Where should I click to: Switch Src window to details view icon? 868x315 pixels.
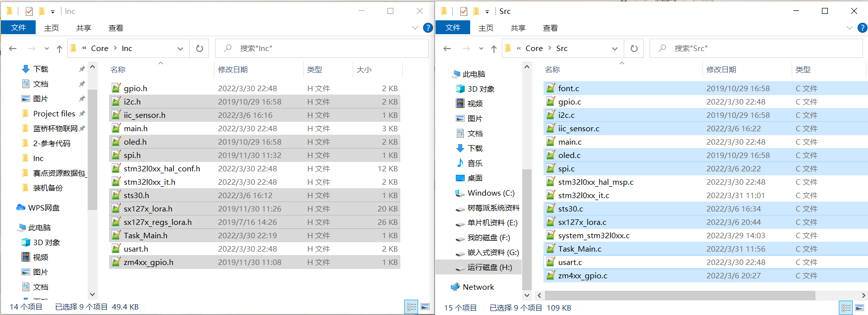click(846, 308)
